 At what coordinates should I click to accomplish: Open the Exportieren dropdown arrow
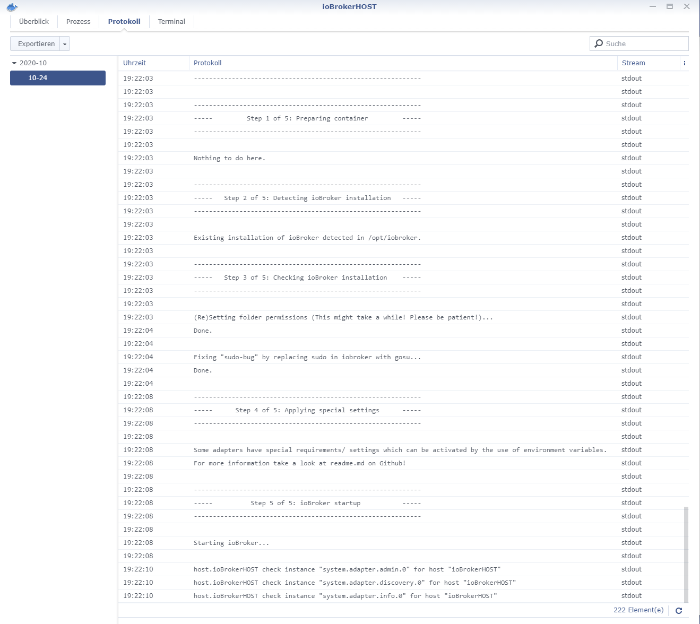click(x=65, y=44)
